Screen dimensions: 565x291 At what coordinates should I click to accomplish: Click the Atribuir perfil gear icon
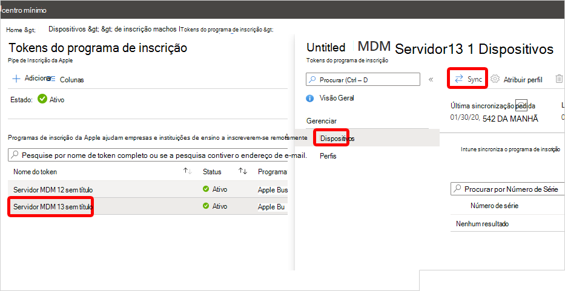(495, 79)
